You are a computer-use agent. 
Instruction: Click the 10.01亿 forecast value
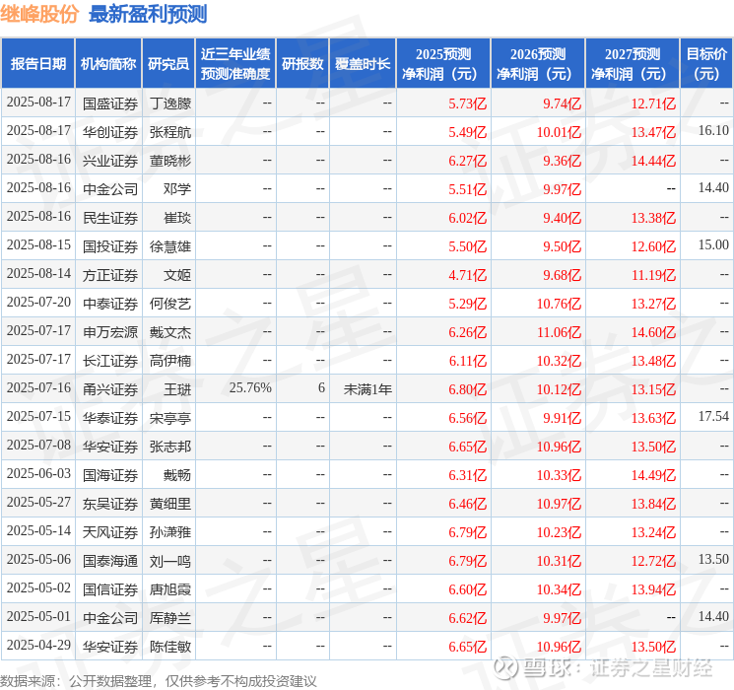(x=559, y=132)
